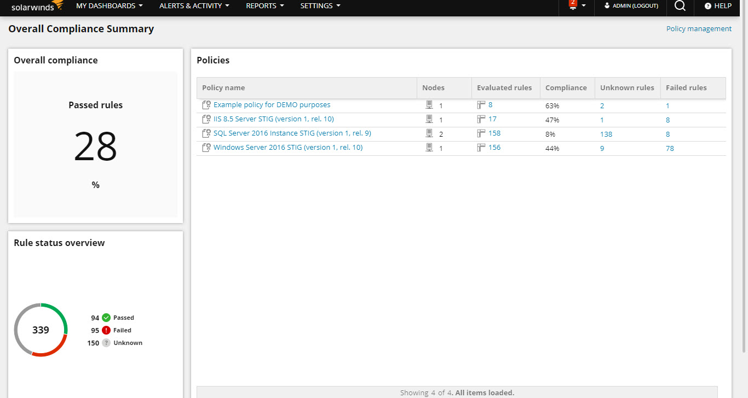Click the SolarWinds logo
The height and width of the screenshot is (398, 748).
pyautogui.click(x=38, y=6)
